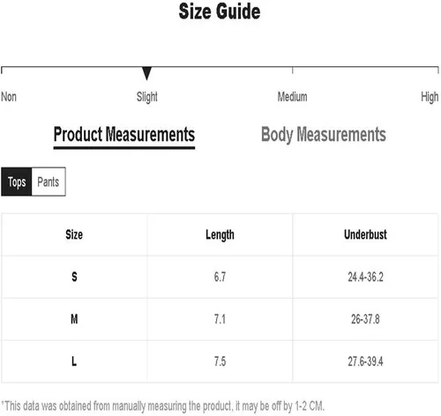Click the 6.7 length value
Viewport: 441px width, 416px height.
(x=220, y=277)
